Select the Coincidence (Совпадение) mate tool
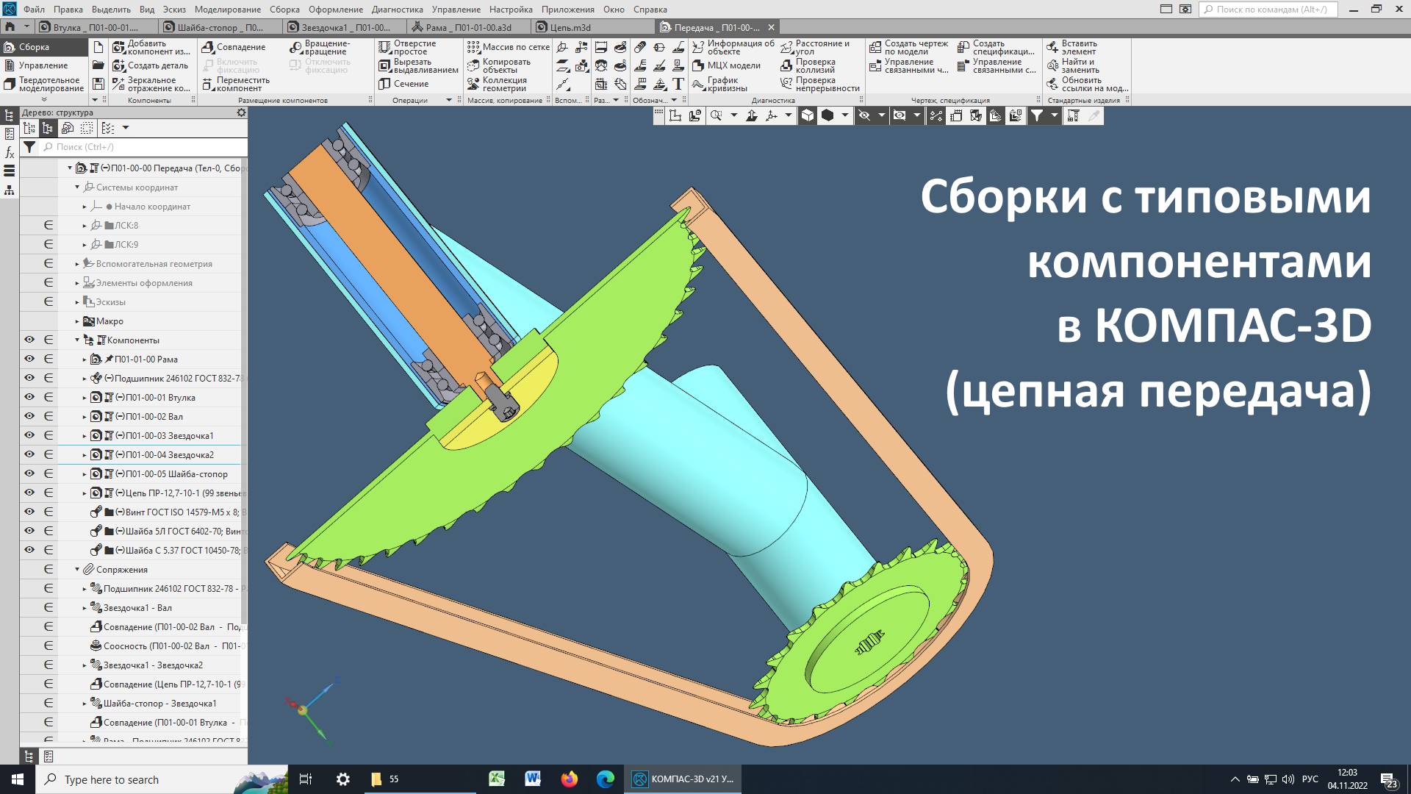 tap(208, 47)
